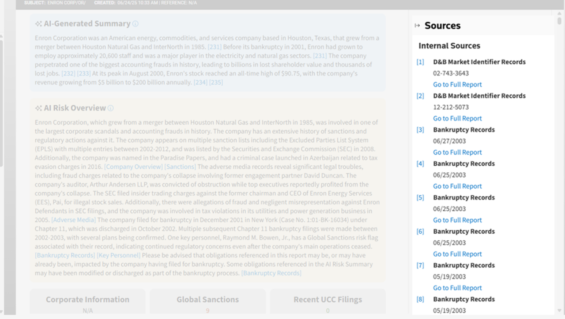Click source reference number [3]
This screenshot has height=319, width=565.
point(420,130)
